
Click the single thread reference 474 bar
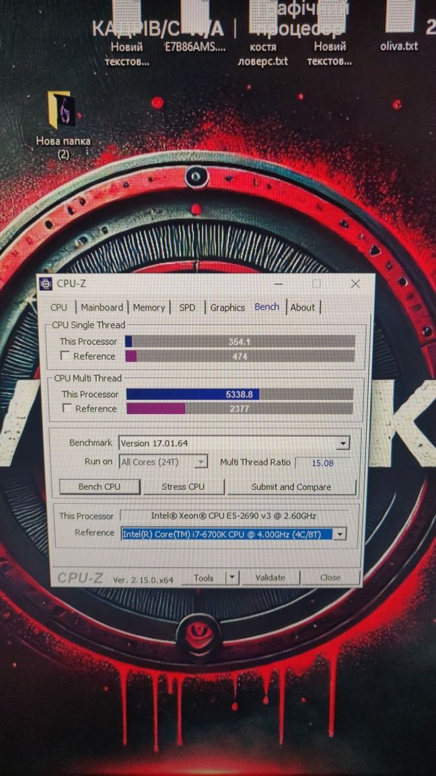click(x=240, y=356)
